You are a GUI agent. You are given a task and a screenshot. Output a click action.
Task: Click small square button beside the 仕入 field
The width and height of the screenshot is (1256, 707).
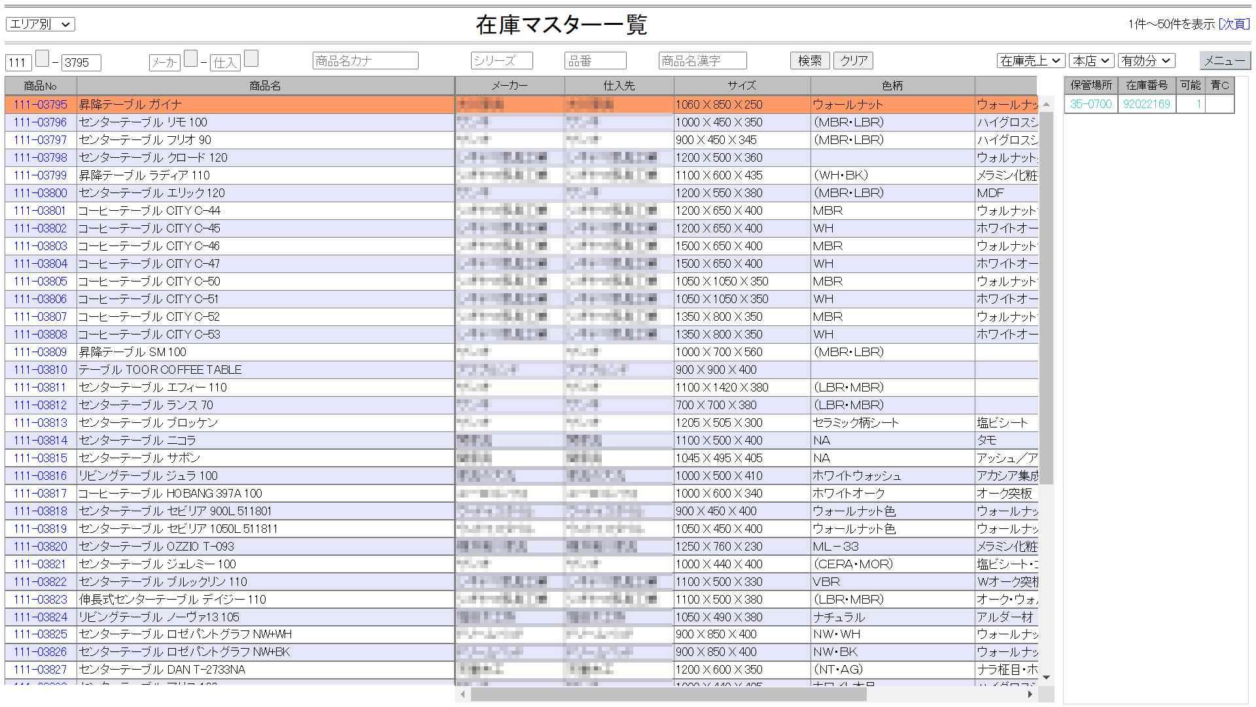(x=251, y=58)
